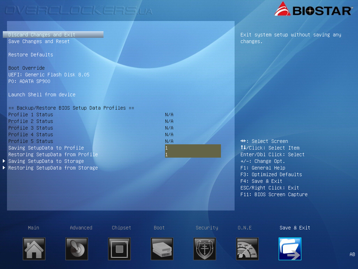Select the Save & Exit folder icon
Screen dimensions: 358x269
coord(290,249)
